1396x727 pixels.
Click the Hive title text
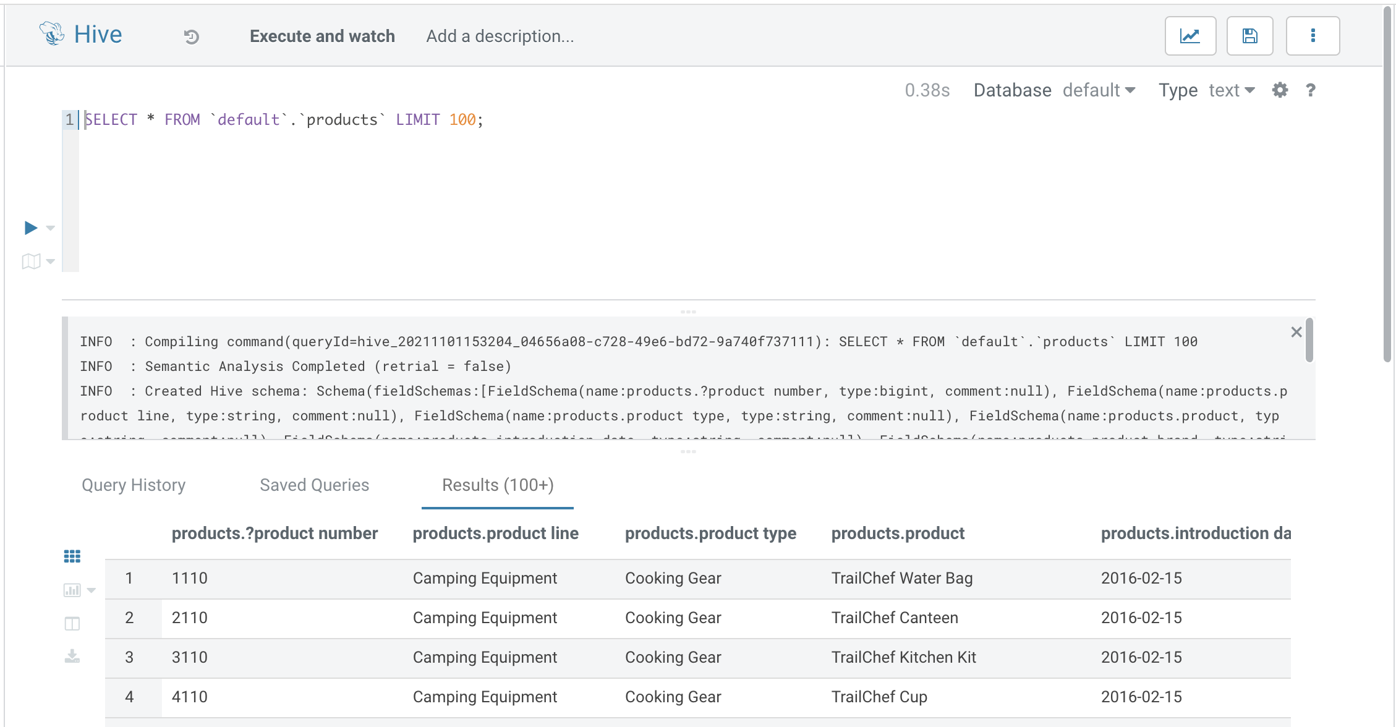pyautogui.click(x=98, y=35)
